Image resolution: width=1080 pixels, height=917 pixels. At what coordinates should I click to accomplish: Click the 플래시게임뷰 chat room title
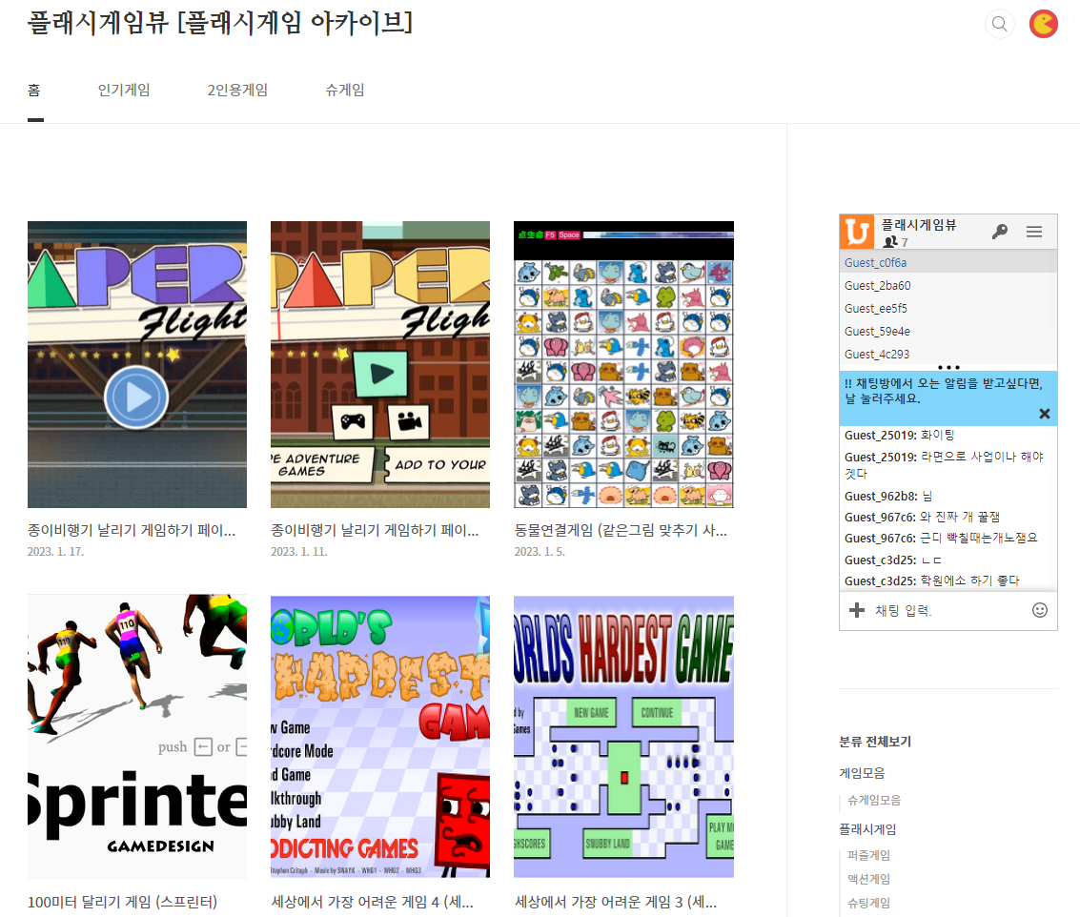(919, 225)
